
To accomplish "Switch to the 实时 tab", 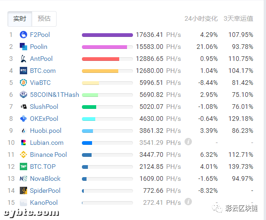I will tap(20, 19).
